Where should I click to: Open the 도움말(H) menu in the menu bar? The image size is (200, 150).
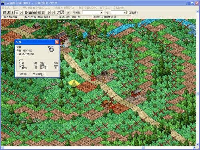pos(118,8)
